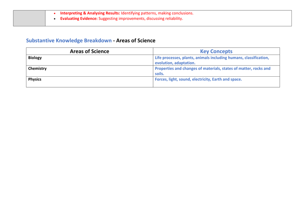Image resolution: width=306 pixels, height=216 pixels.
Task: Click the 'Substantive Knowledge Breakdown' blue heading
Action: click(x=69, y=40)
